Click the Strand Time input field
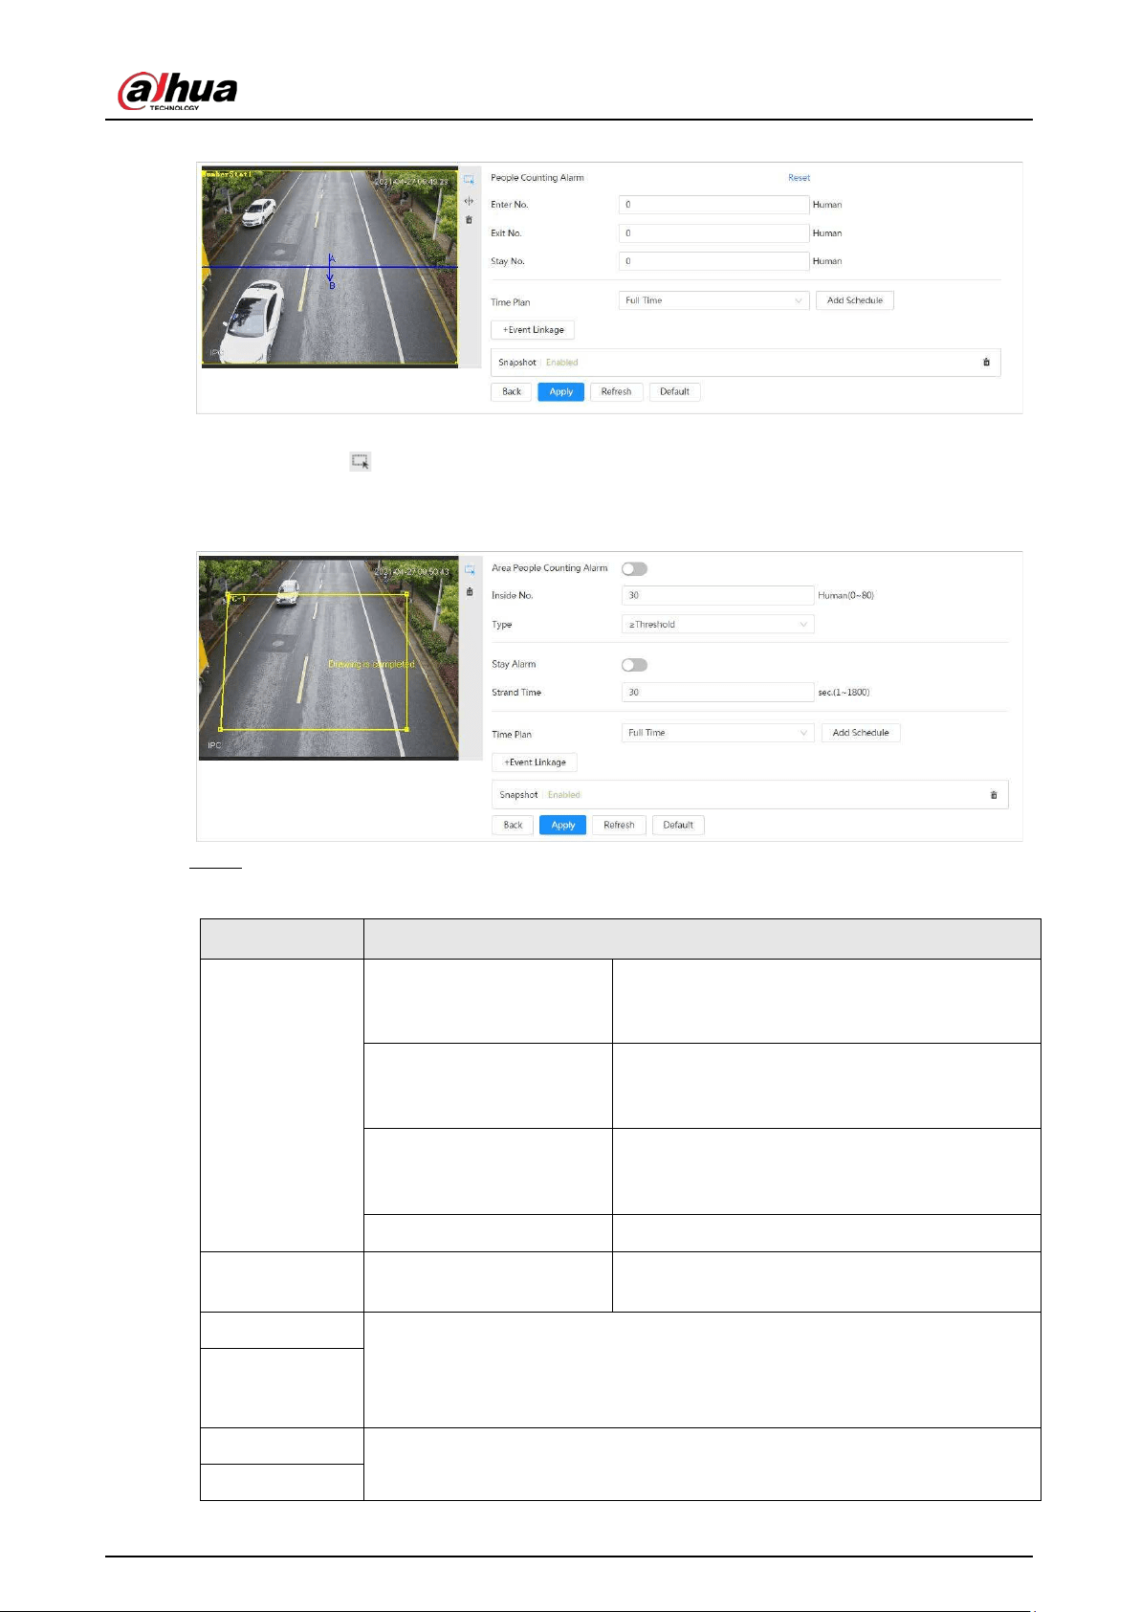Screen dimensions: 1140x1612 717,693
